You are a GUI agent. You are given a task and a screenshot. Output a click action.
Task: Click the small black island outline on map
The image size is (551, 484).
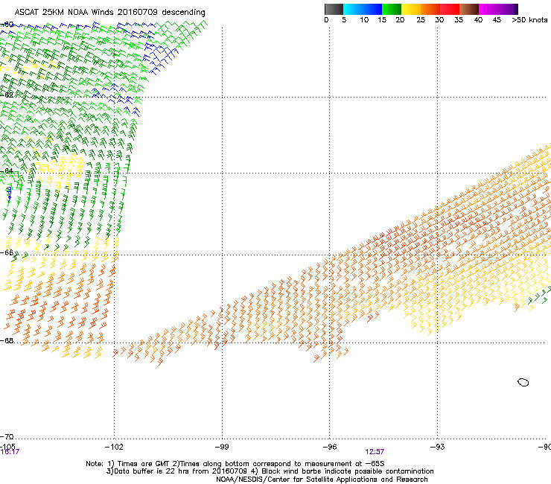523,382
